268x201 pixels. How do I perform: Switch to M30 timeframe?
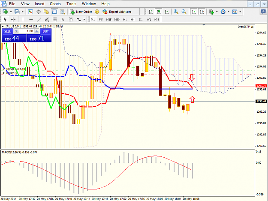tap(117, 19)
